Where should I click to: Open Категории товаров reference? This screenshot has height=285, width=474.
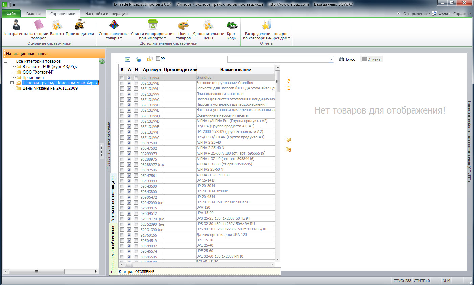39,29
